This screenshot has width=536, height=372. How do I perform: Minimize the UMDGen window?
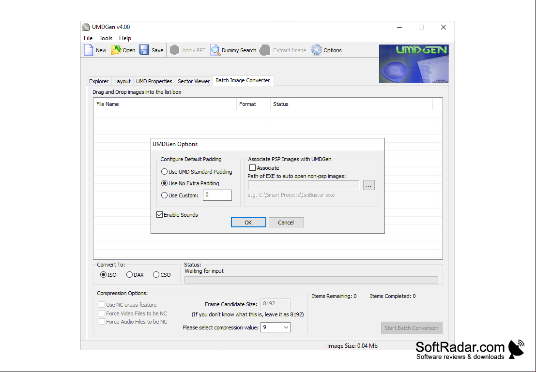pos(399,27)
